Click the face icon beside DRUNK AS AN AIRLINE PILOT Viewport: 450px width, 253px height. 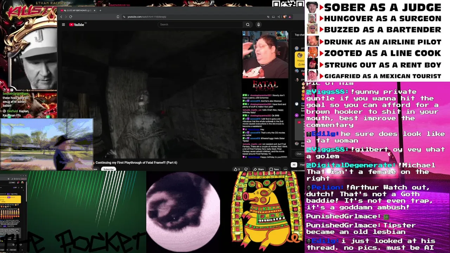point(313,41)
